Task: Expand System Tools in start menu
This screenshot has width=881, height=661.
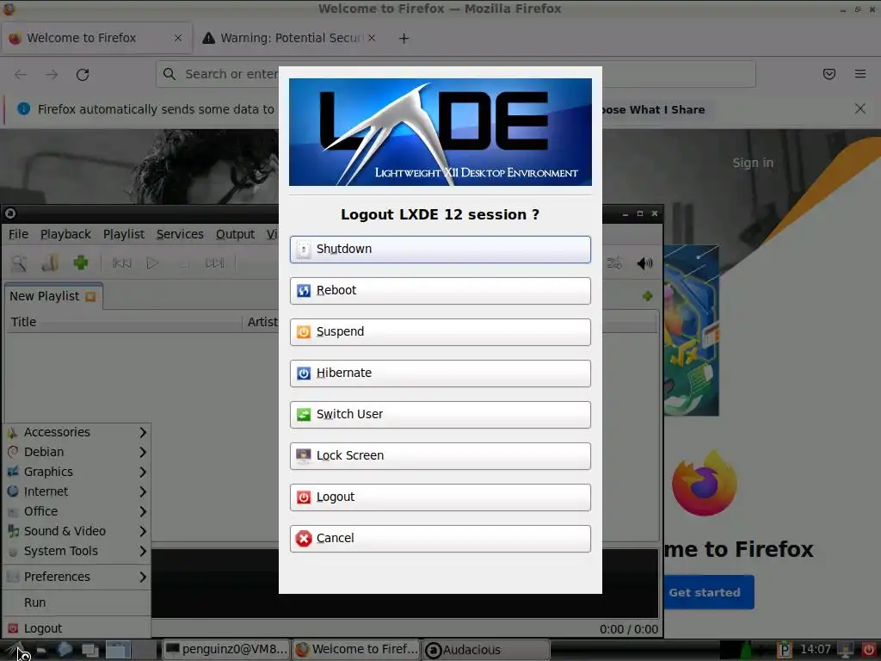Action: click(77, 552)
